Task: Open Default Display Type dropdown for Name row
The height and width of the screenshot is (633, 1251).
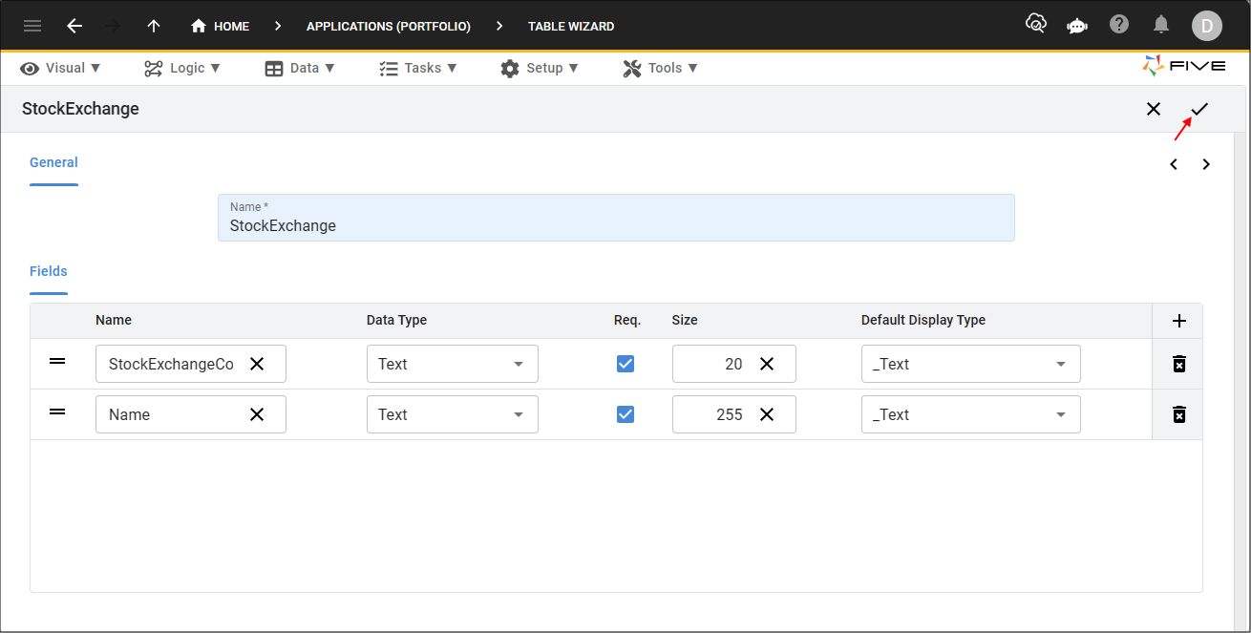Action: coord(971,414)
